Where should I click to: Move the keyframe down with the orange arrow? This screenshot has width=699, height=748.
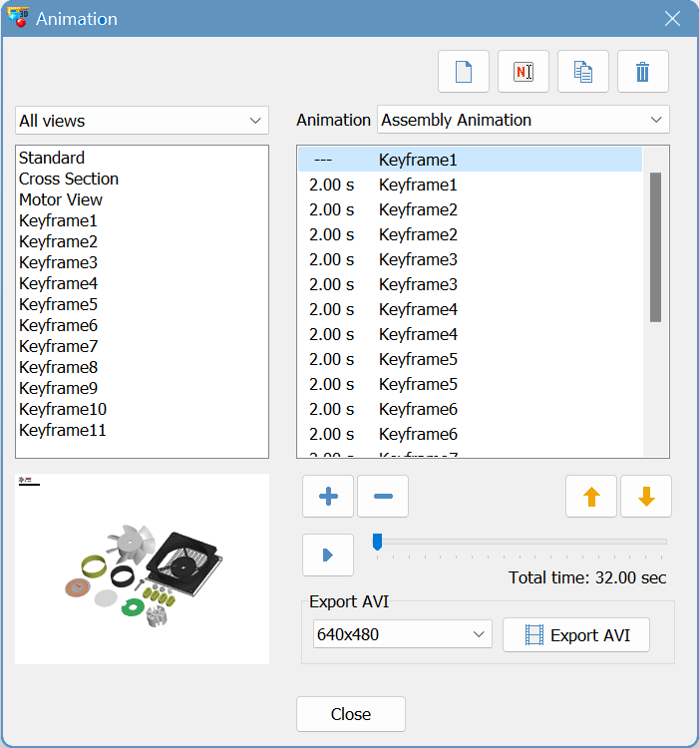[x=646, y=497]
